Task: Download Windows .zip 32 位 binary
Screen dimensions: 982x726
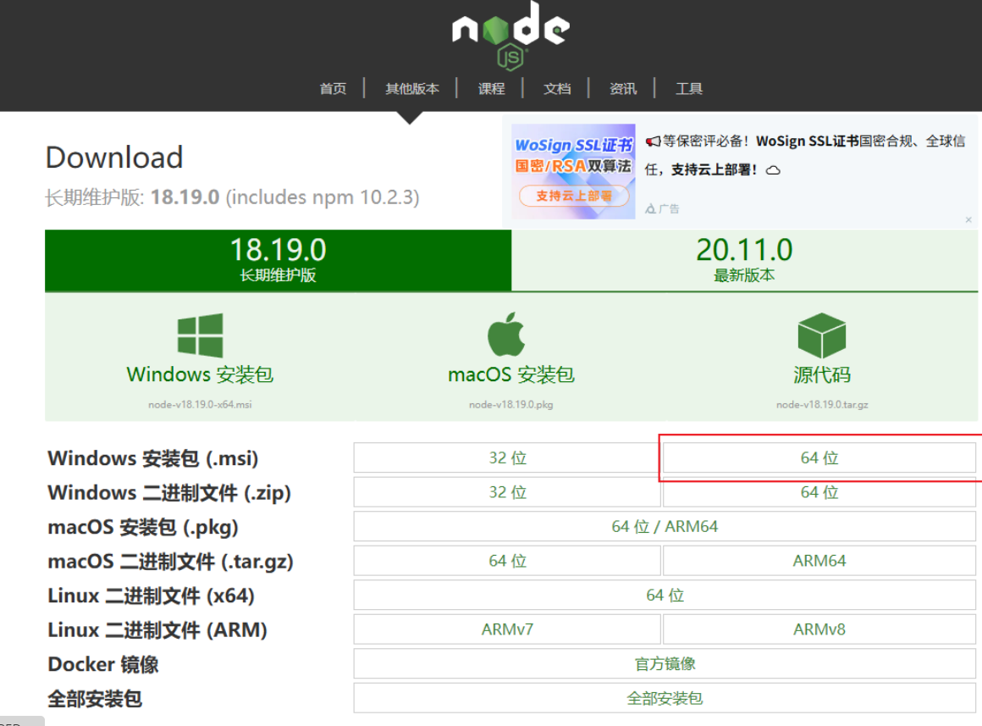Action: click(507, 492)
